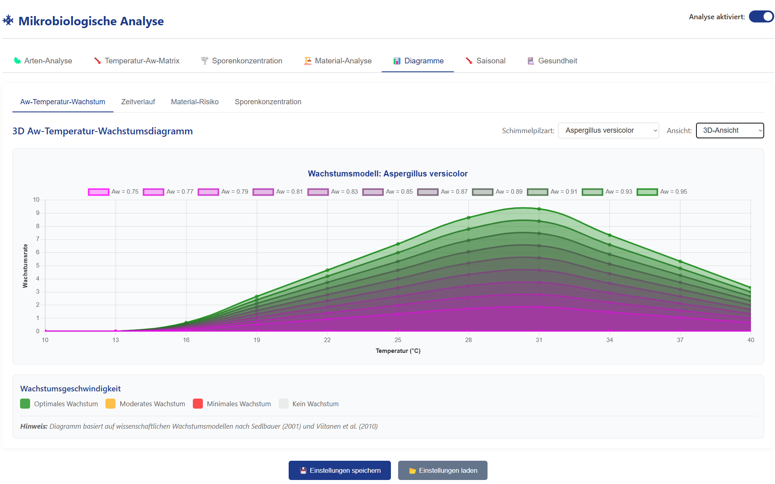Click the Gesundheit hospital icon
775x484 pixels.
(x=531, y=61)
